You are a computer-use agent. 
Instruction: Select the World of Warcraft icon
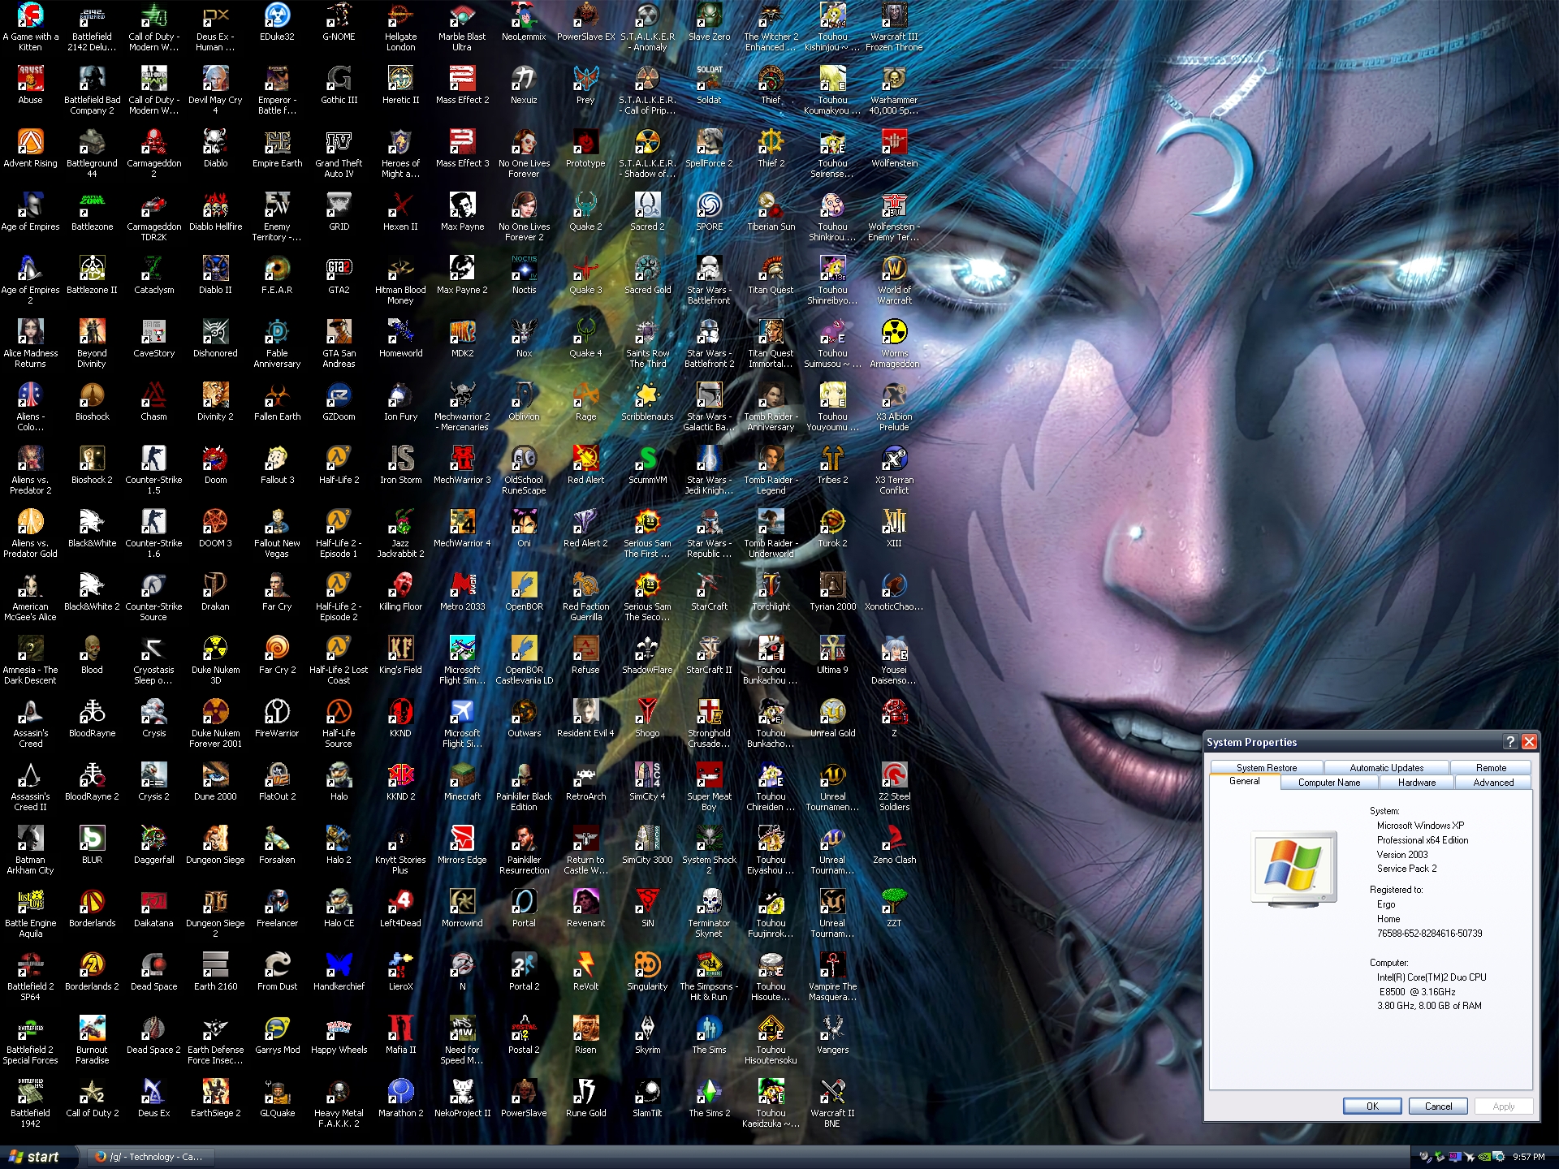(x=894, y=270)
